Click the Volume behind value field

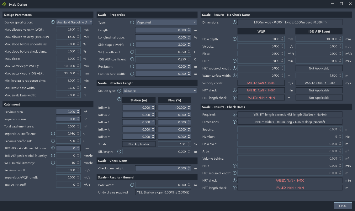(290, 158)
